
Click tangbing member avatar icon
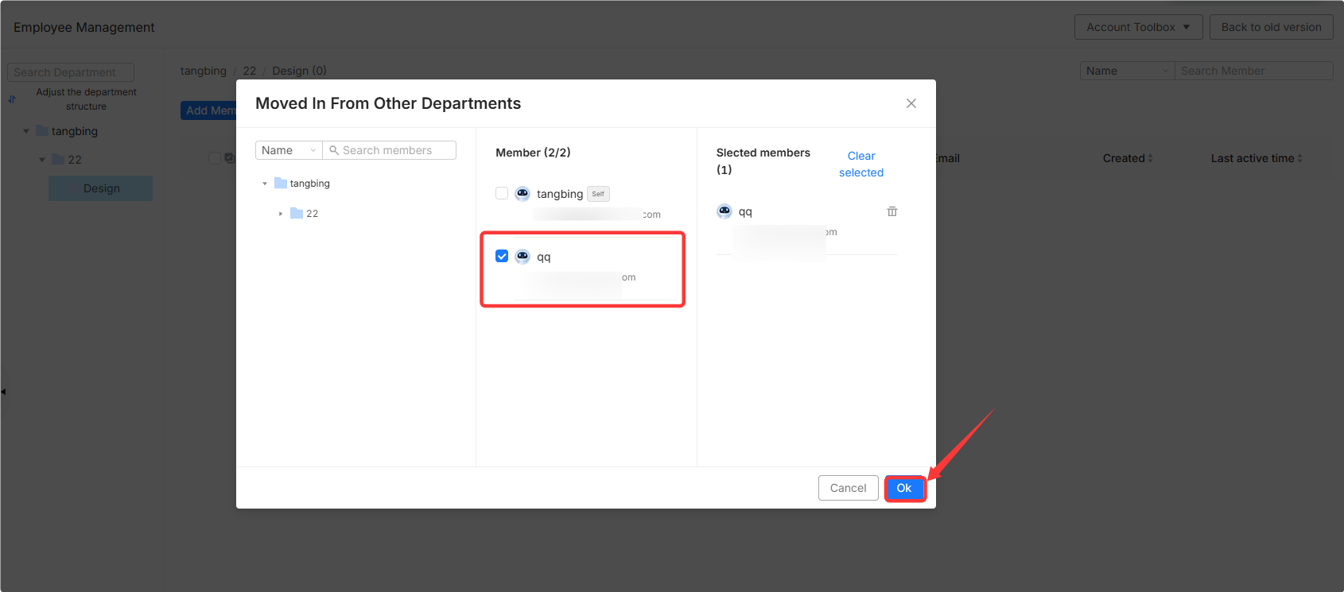[522, 193]
